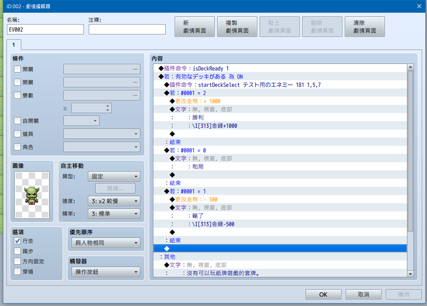Viewport: 427px width, 306px height.
Task: Click the 取消 cancel button
Action: point(364,295)
